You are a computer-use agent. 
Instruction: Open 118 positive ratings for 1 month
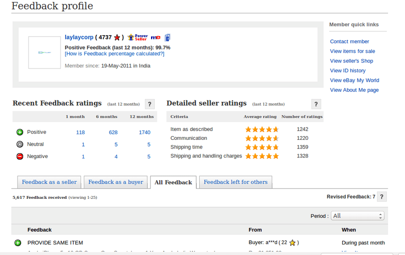coord(81,132)
